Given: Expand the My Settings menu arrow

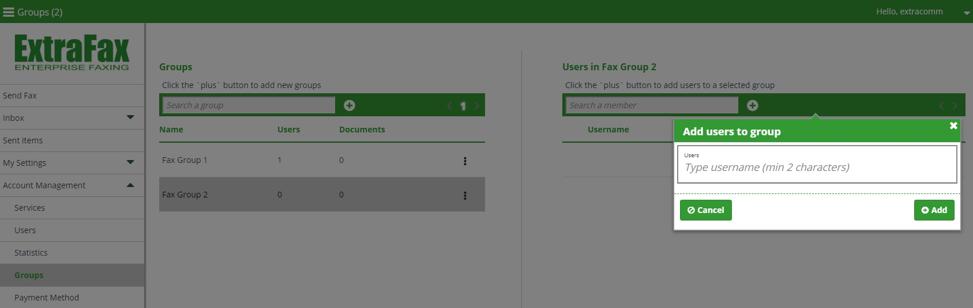Looking at the screenshot, I should click(130, 162).
